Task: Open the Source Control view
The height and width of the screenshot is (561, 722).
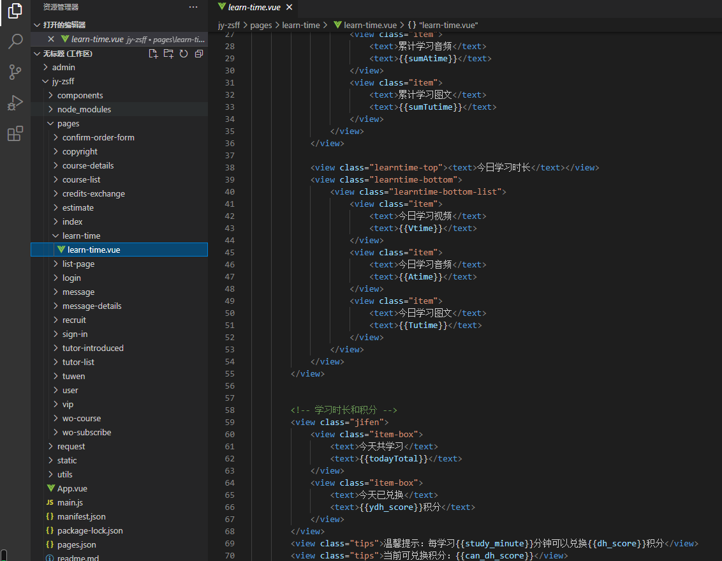Action: pos(15,72)
